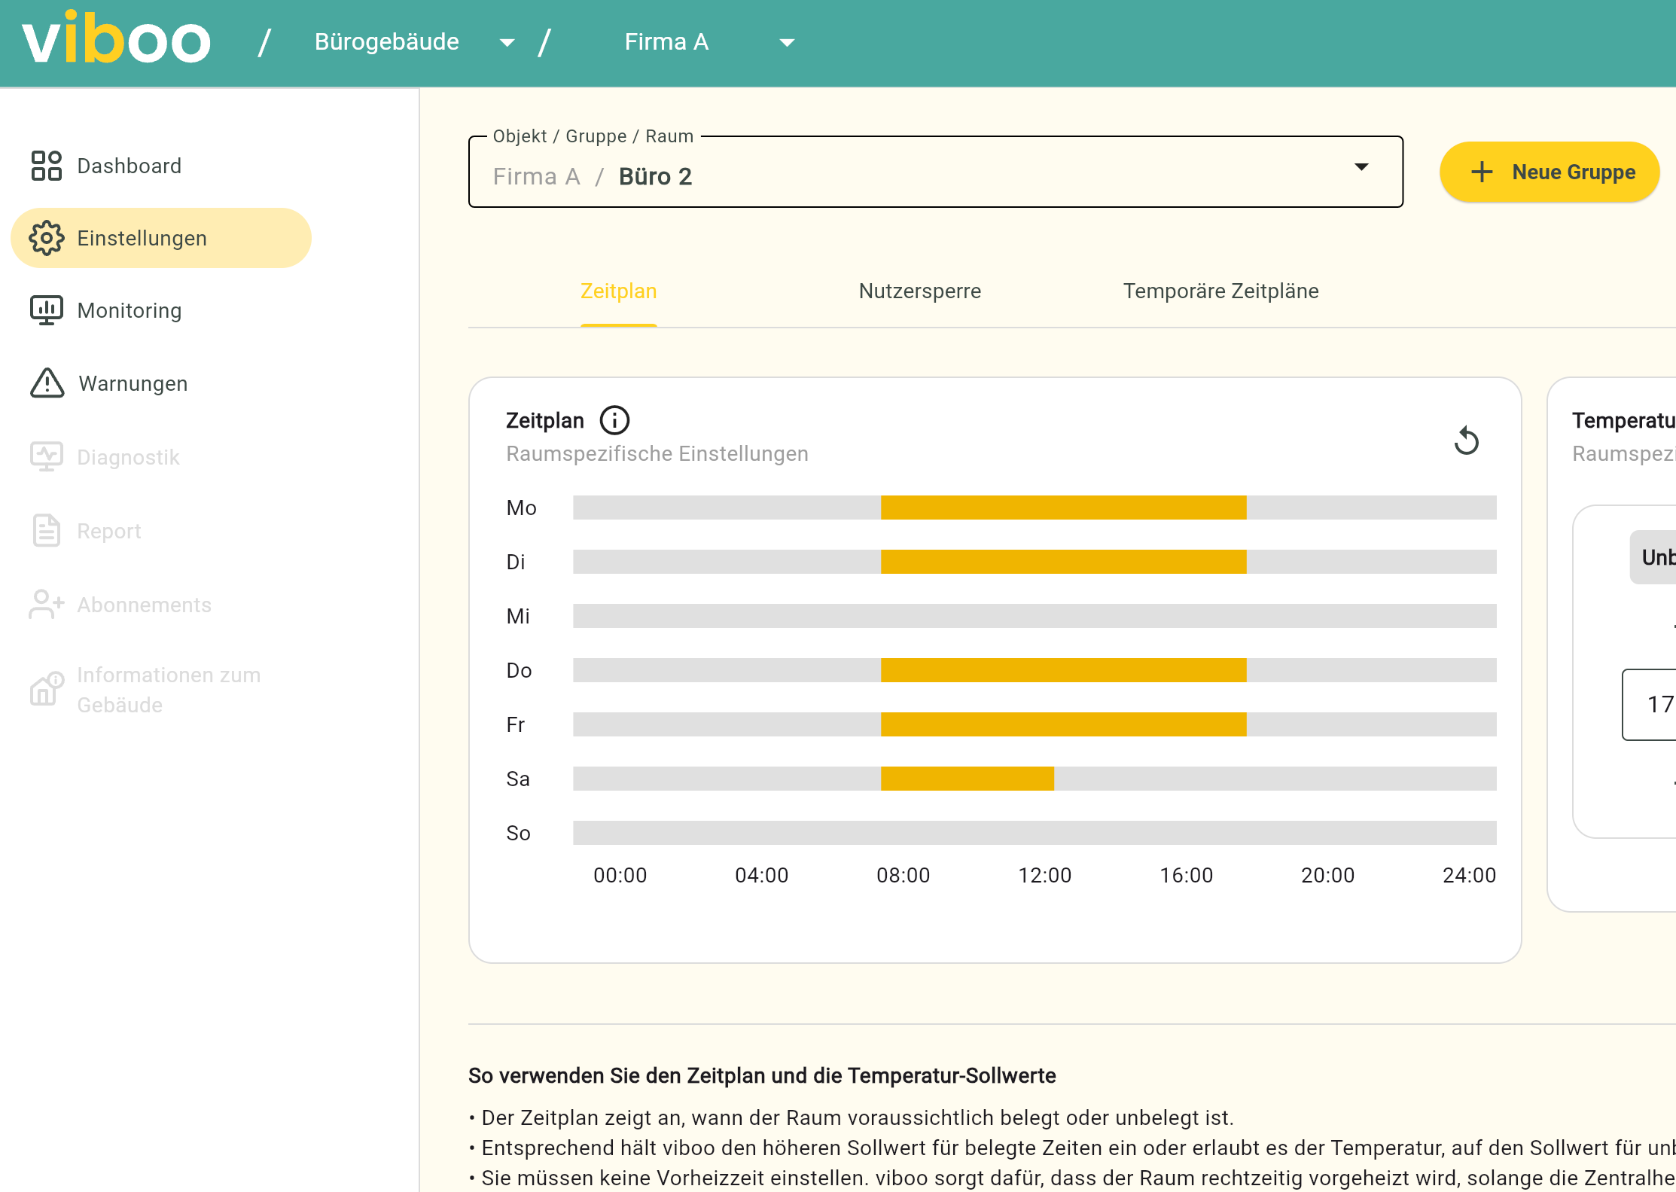Open Dashboard via its grid icon

point(46,166)
